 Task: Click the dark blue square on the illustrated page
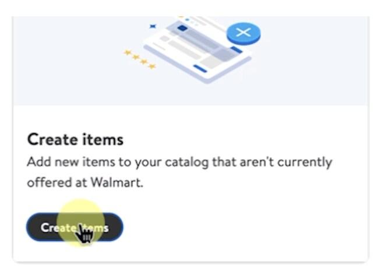182,28
